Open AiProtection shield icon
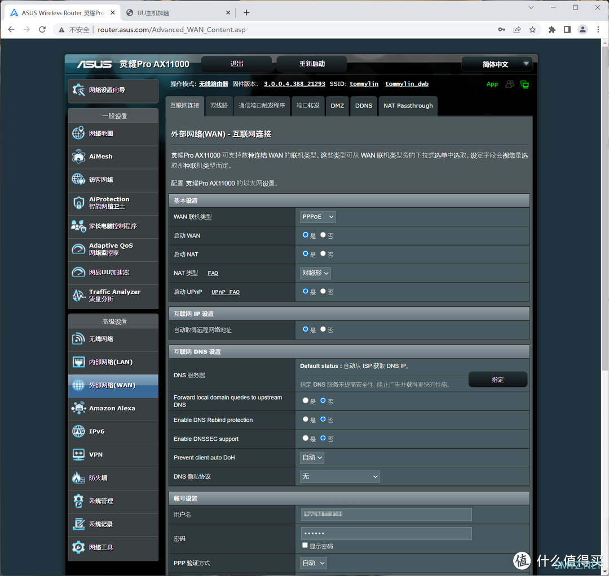Viewport: 609px width, 576px height. (x=78, y=203)
